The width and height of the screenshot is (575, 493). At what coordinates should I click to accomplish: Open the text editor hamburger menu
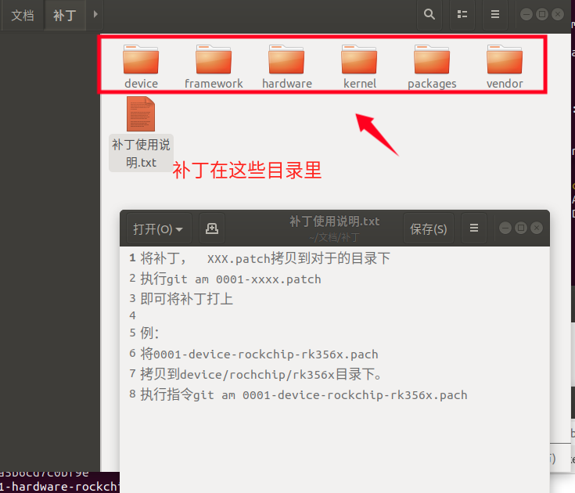(x=474, y=229)
